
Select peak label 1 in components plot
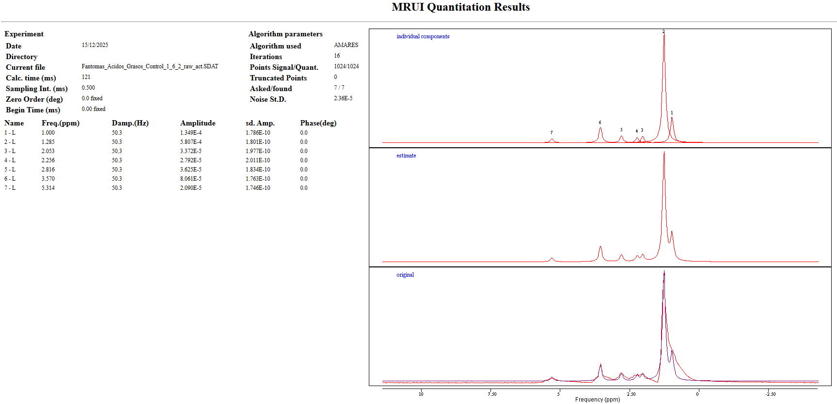672,113
